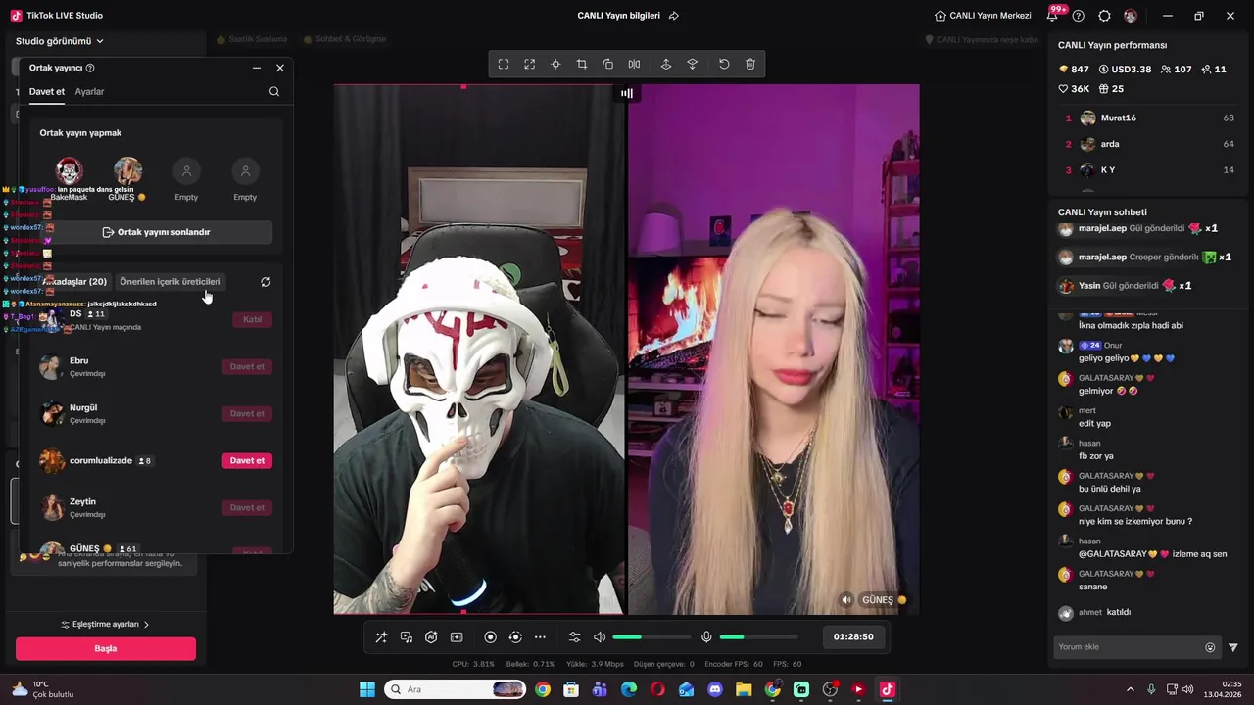1254x705 pixels.
Task: Mute the speaker output icon
Action: click(600, 637)
